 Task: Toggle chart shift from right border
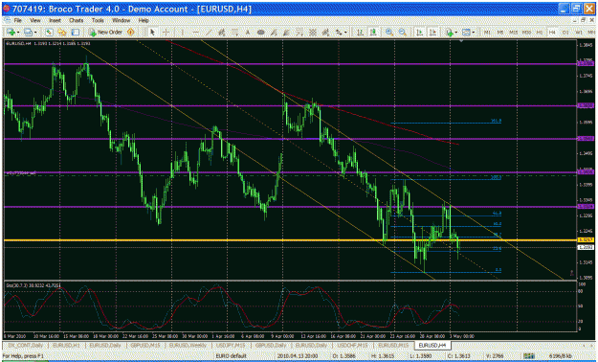(x=432, y=33)
